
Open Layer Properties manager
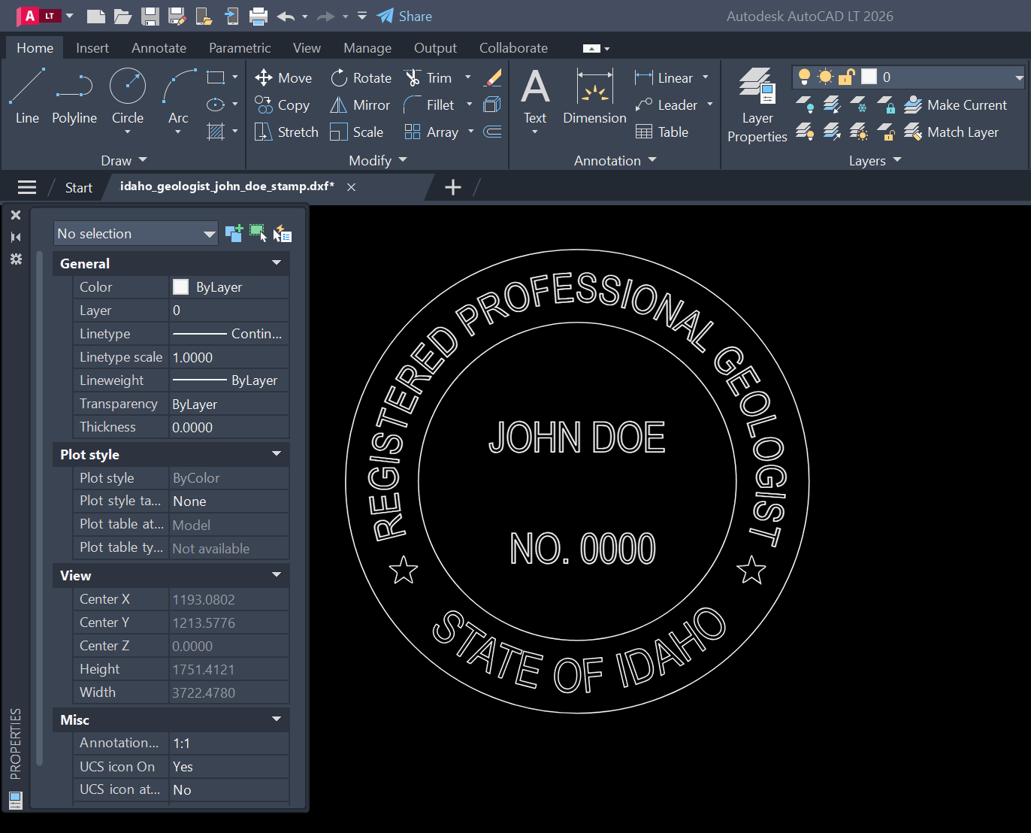[x=757, y=105]
